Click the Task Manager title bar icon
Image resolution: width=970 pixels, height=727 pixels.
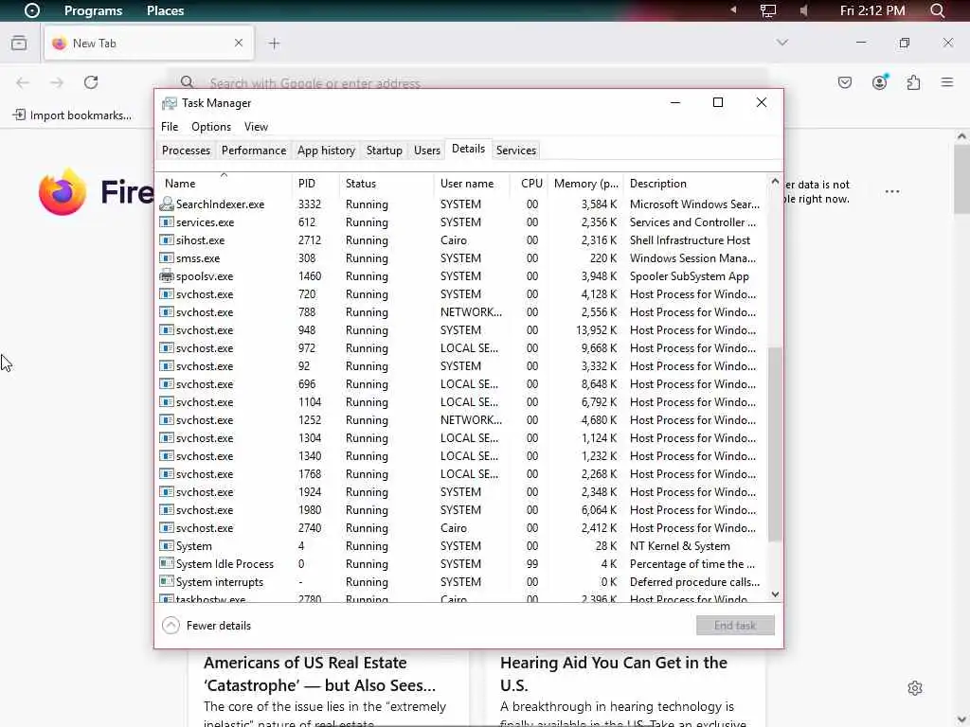click(169, 103)
